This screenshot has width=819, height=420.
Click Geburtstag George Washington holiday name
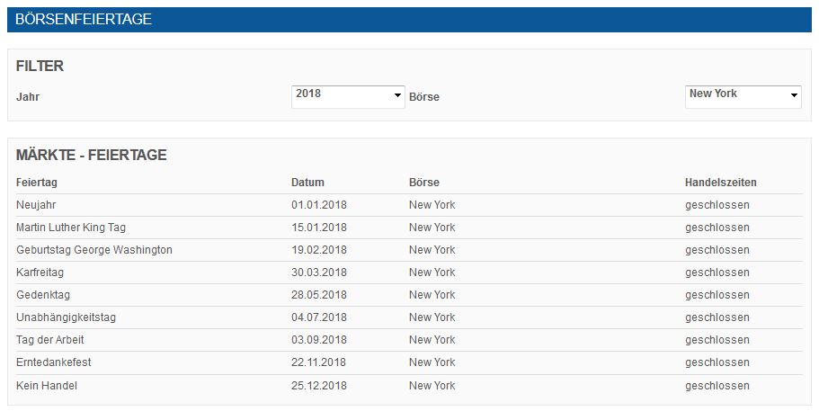pyautogui.click(x=94, y=250)
